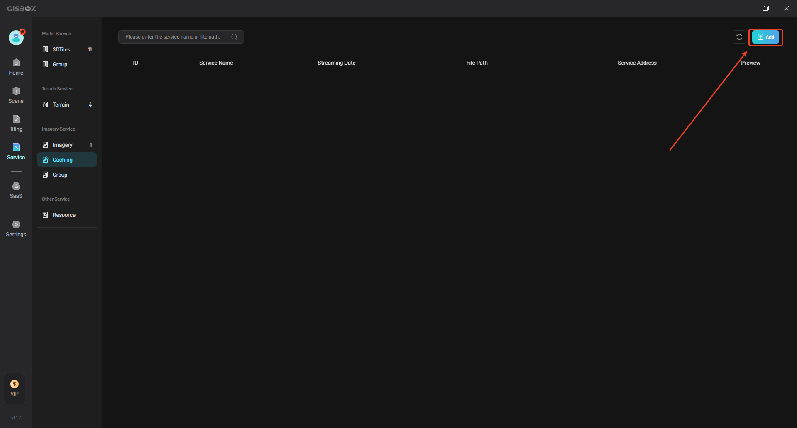Viewport: 797px width, 428px height.
Task: Open the 3DTiles model service
Action: [x=66, y=49]
